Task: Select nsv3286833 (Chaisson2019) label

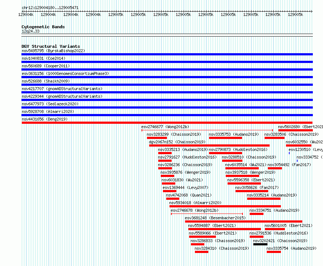Action: (218, 241)
